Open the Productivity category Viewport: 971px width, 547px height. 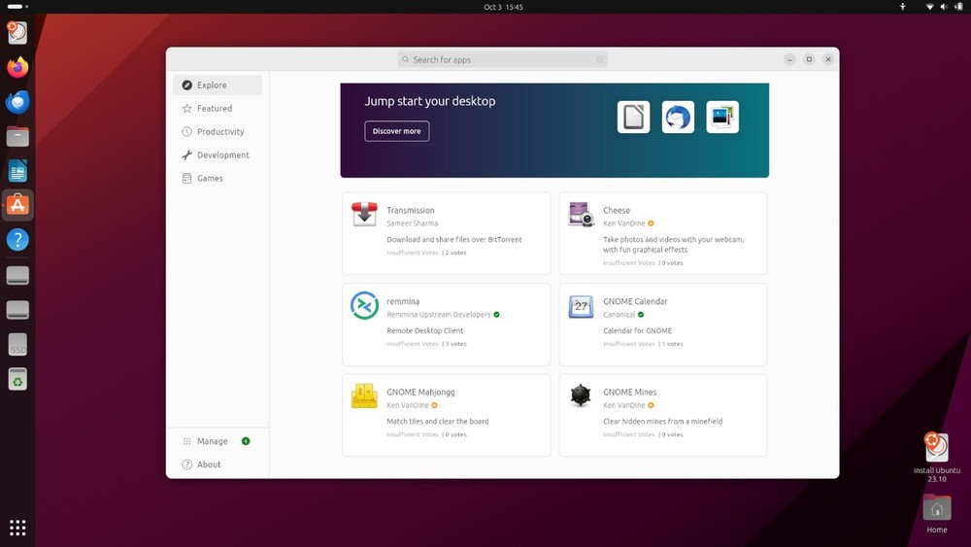pos(218,131)
